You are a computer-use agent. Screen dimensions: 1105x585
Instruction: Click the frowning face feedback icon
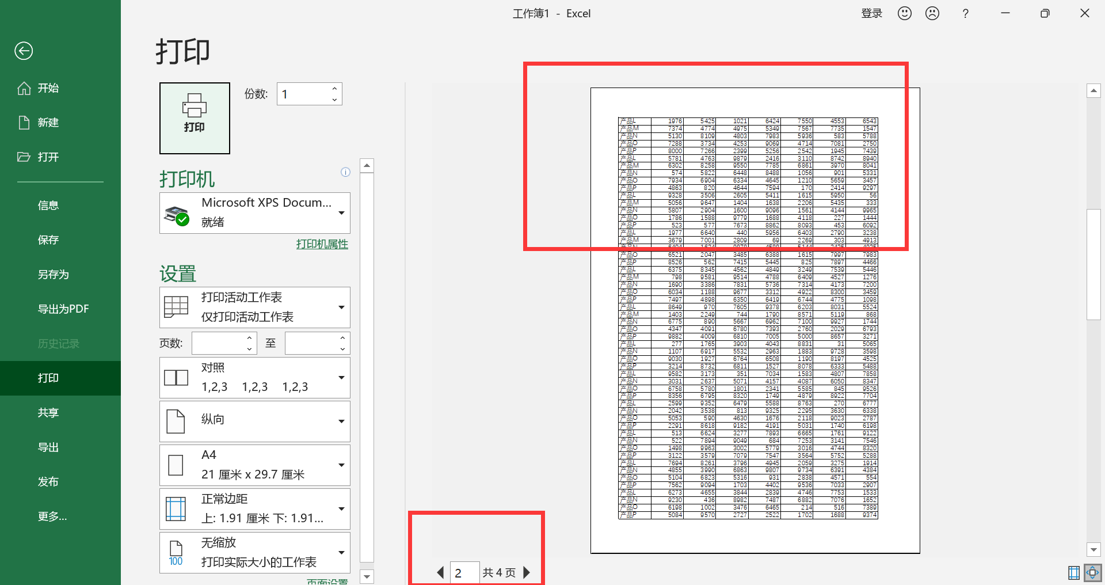coord(932,13)
